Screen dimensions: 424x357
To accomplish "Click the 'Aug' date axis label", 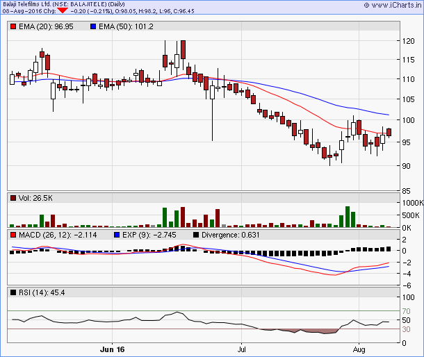I will (x=359, y=349).
